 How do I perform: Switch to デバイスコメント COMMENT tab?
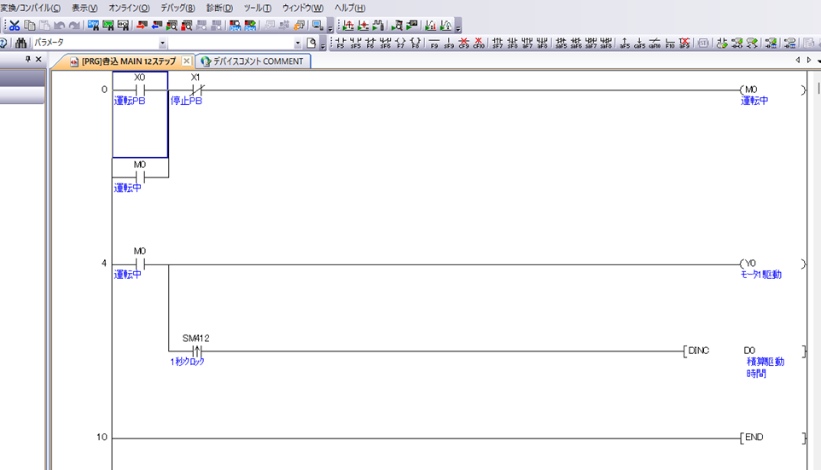(x=253, y=61)
